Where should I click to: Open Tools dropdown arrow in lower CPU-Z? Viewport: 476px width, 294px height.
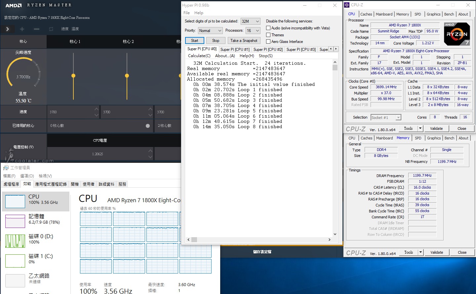click(x=420, y=252)
